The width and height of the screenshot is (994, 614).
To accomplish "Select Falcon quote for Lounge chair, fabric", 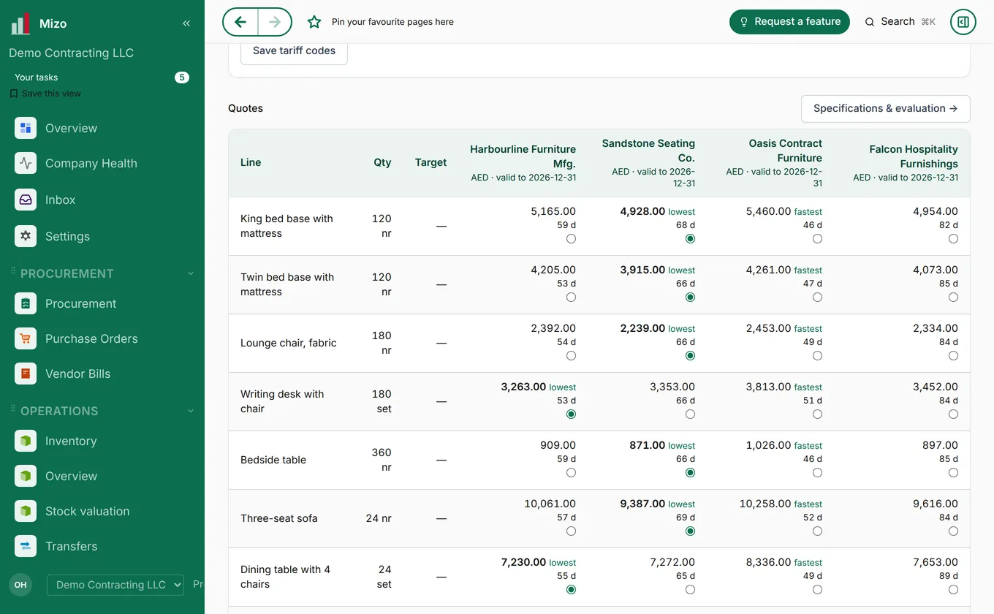I will tap(953, 356).
